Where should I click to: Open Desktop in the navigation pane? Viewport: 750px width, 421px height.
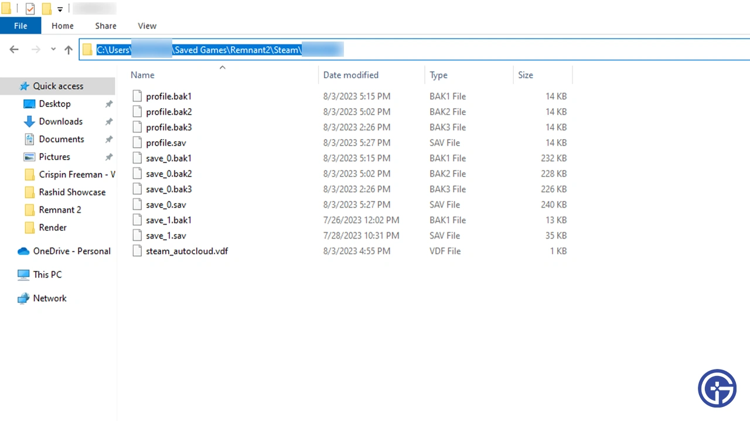pyautogui.click(x=54, y=103)
